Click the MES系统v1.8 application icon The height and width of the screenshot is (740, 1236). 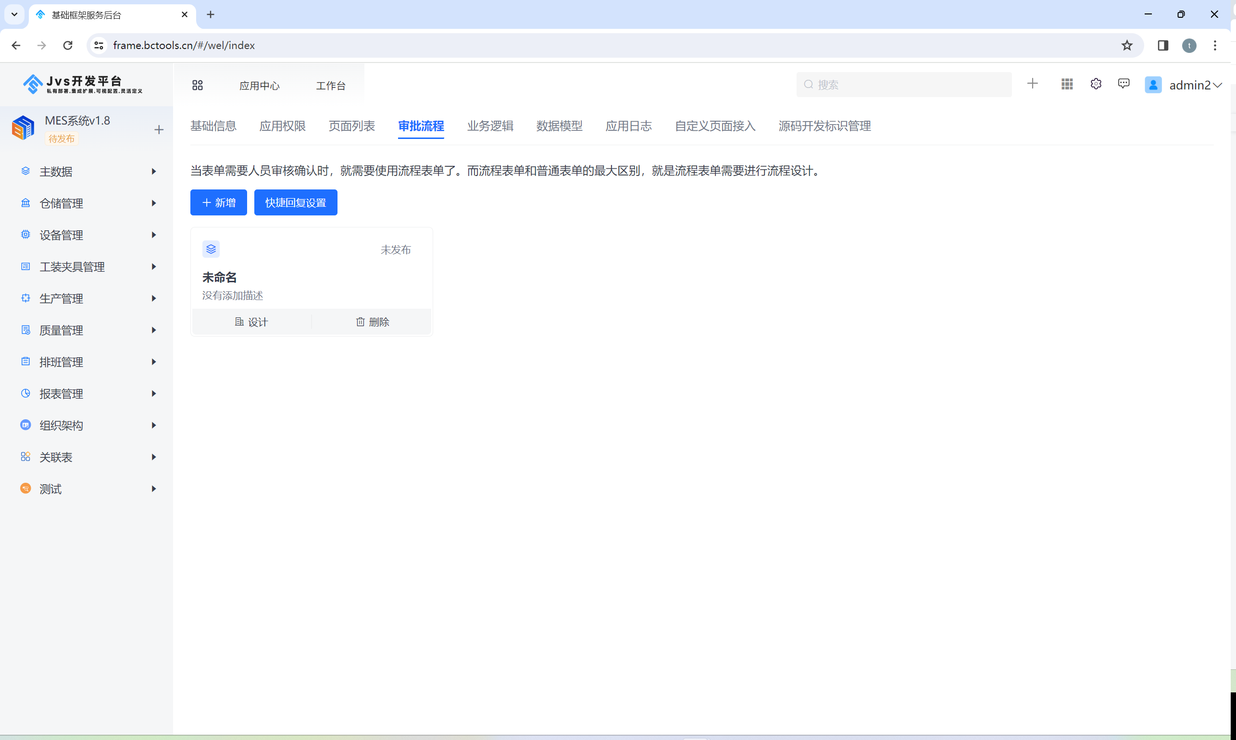click(x=23, y=127)
